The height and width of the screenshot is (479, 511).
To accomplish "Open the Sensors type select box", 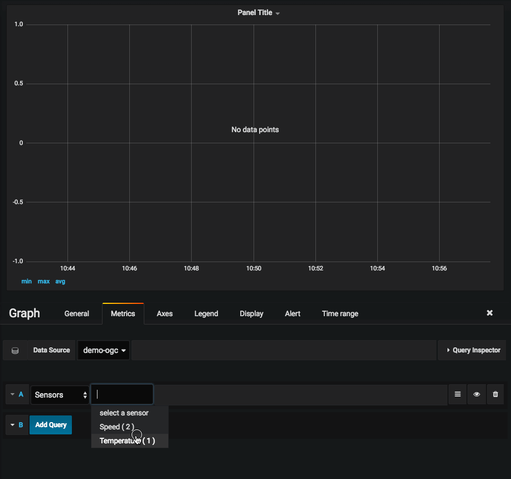I will [60, 395].
